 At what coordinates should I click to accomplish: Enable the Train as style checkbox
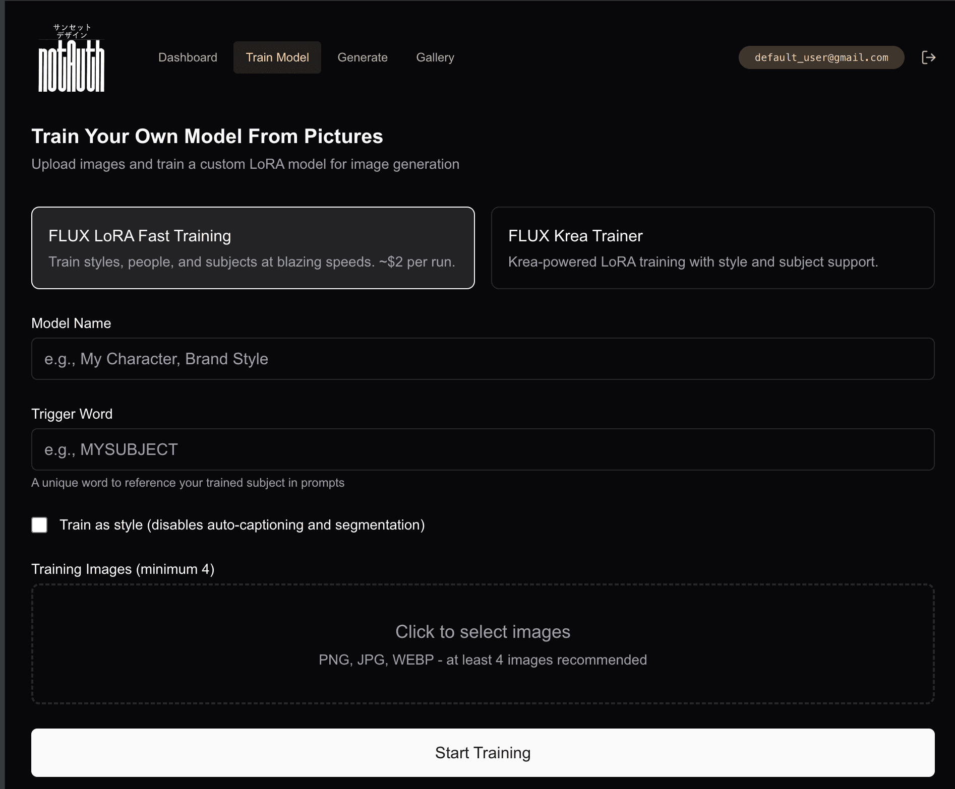click(39, 525)
